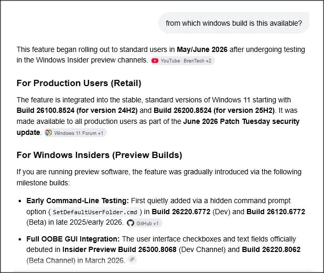Viewport: 324px width, 273px height.
Task: Click the red YouTube icon in citation chip
Action: pos(155,61)
